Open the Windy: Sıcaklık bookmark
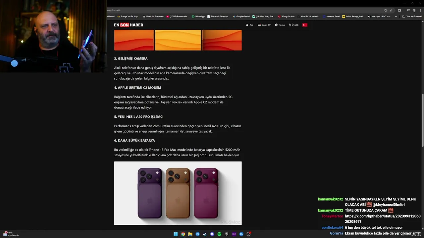424x238 pixels. pos(286,17)
